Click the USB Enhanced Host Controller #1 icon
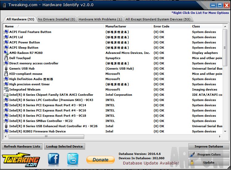The height and width of the screenshot is (170, 231). pos(6,126)
